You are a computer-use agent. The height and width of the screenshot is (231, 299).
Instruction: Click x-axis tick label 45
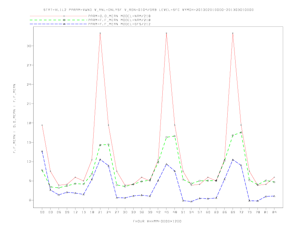166,212
